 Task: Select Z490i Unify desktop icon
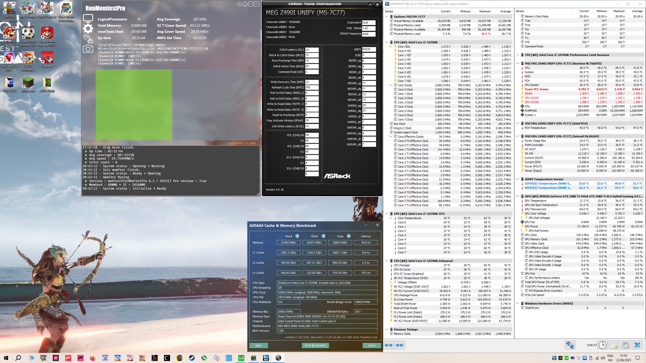click(x=47, y=84)
